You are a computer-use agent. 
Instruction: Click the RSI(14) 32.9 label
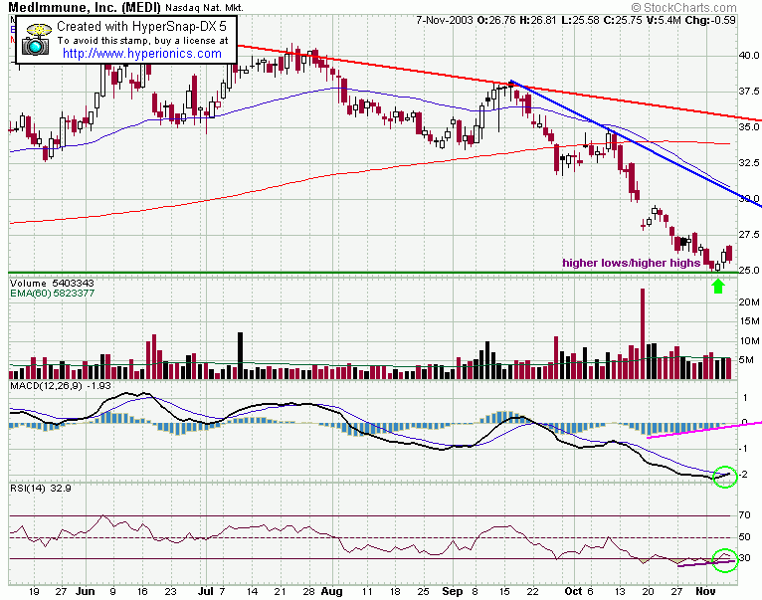pos(41,488)
